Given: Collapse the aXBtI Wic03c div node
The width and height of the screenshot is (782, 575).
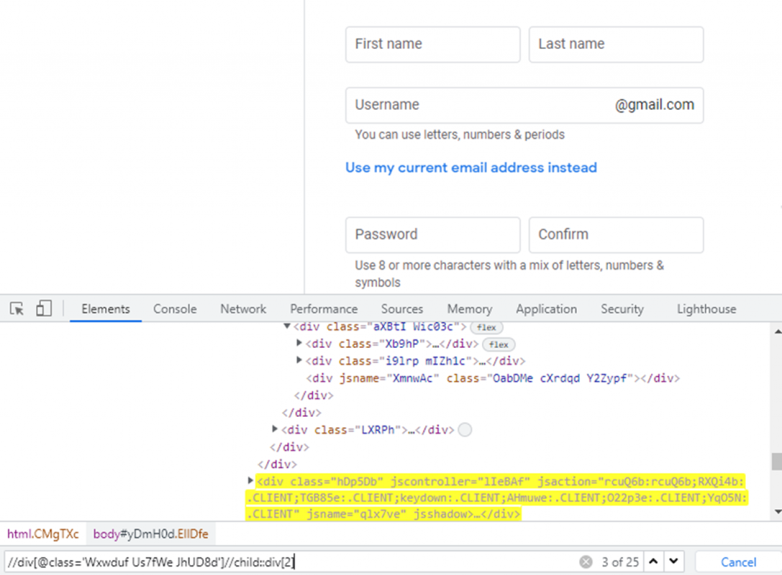Looking at the screenshot, I should pyautogui.click(x=287, y=326).
